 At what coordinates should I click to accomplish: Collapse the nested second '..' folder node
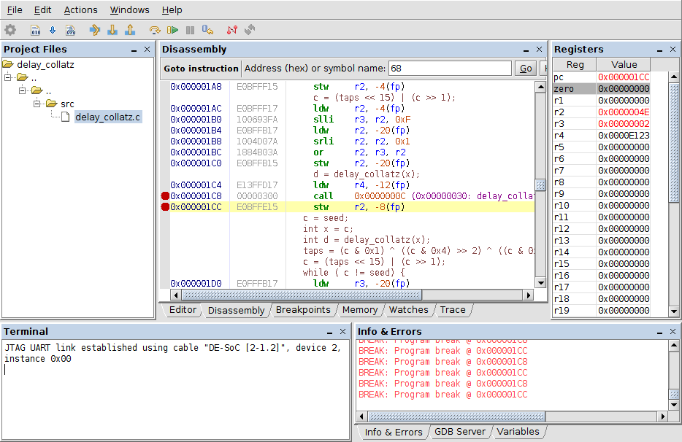click(22, 91)
